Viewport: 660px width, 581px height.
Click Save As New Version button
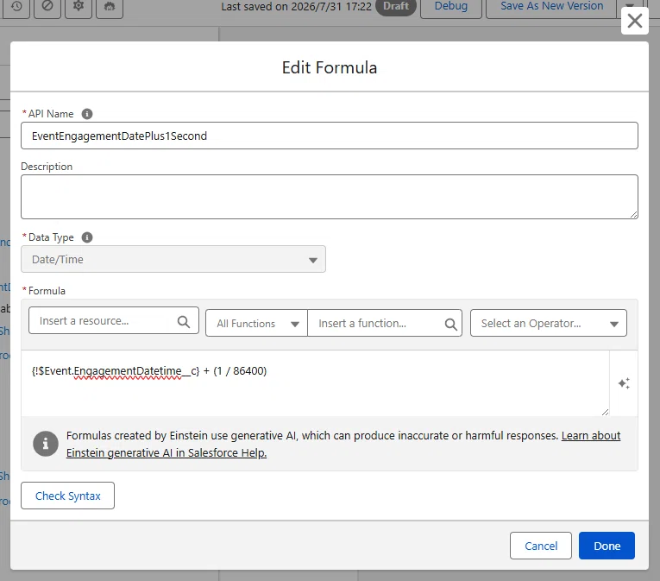552,7
